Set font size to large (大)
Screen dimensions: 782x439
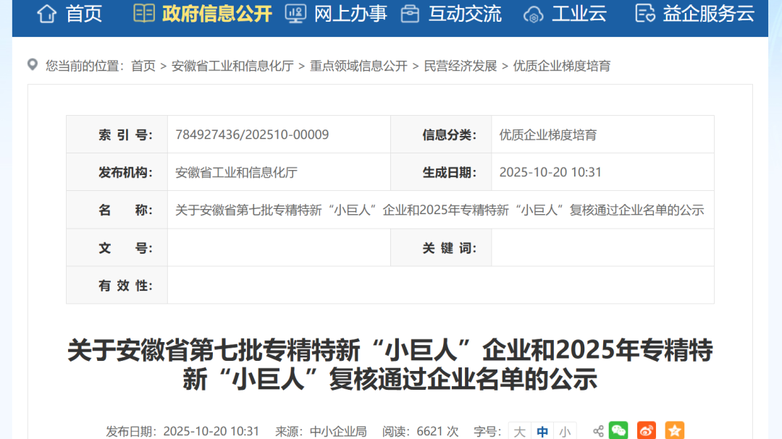519,432
